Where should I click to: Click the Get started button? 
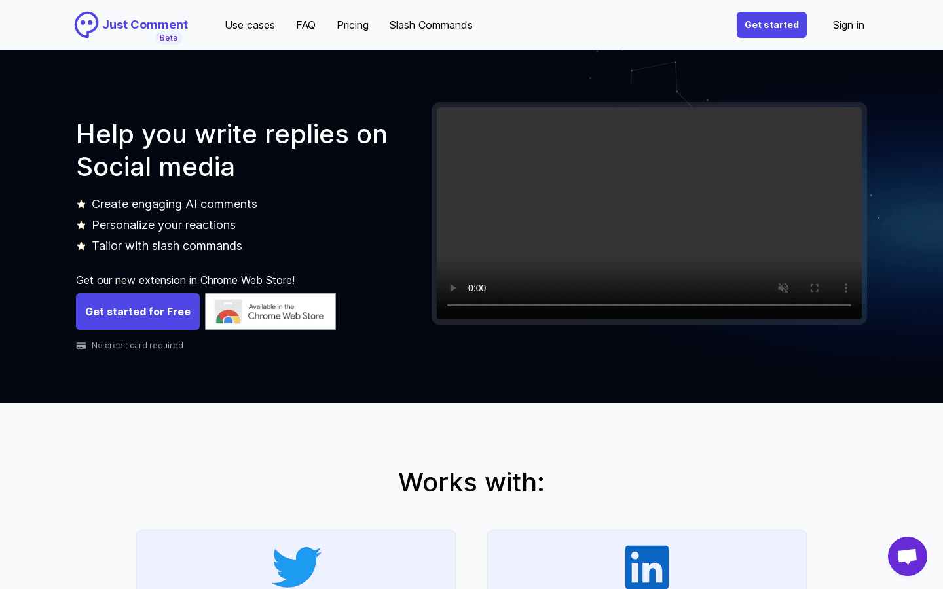click(771, 25)
